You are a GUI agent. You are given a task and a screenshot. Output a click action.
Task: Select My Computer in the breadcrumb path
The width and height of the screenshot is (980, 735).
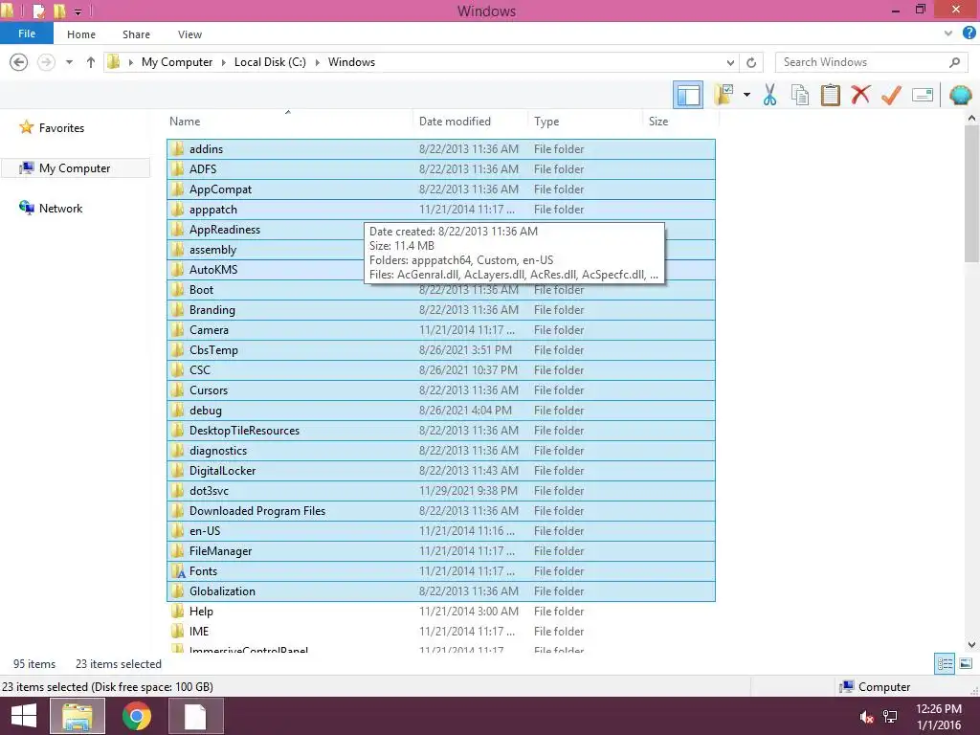pyautogui.click(x=177, y=62)
